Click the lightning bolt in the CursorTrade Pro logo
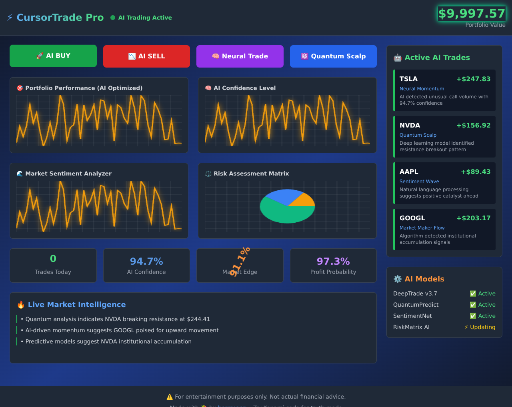 9,17
